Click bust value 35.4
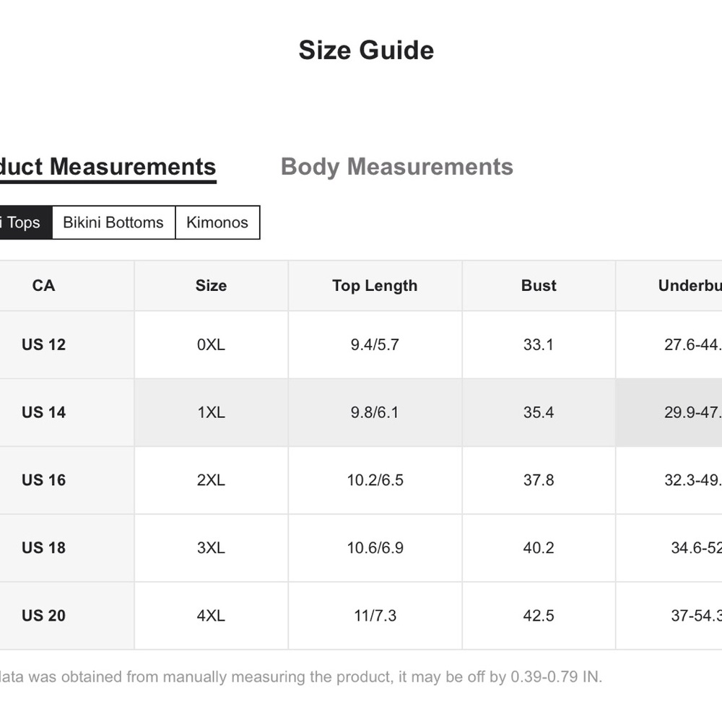 539,412
